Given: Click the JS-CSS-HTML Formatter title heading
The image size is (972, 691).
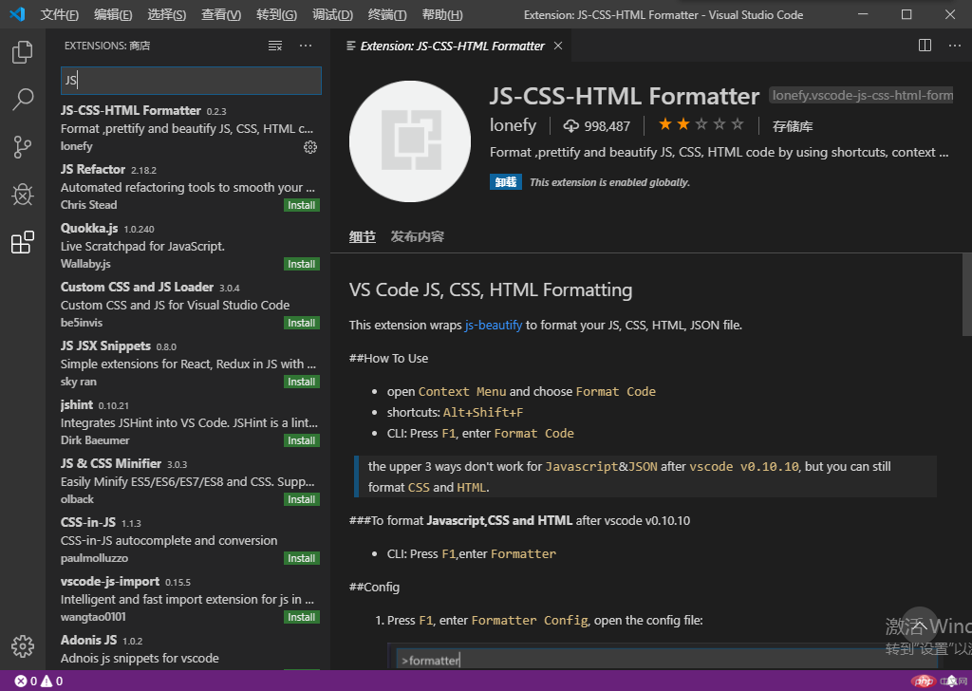Looking at the screenshot, I should (x=625, y=96).
